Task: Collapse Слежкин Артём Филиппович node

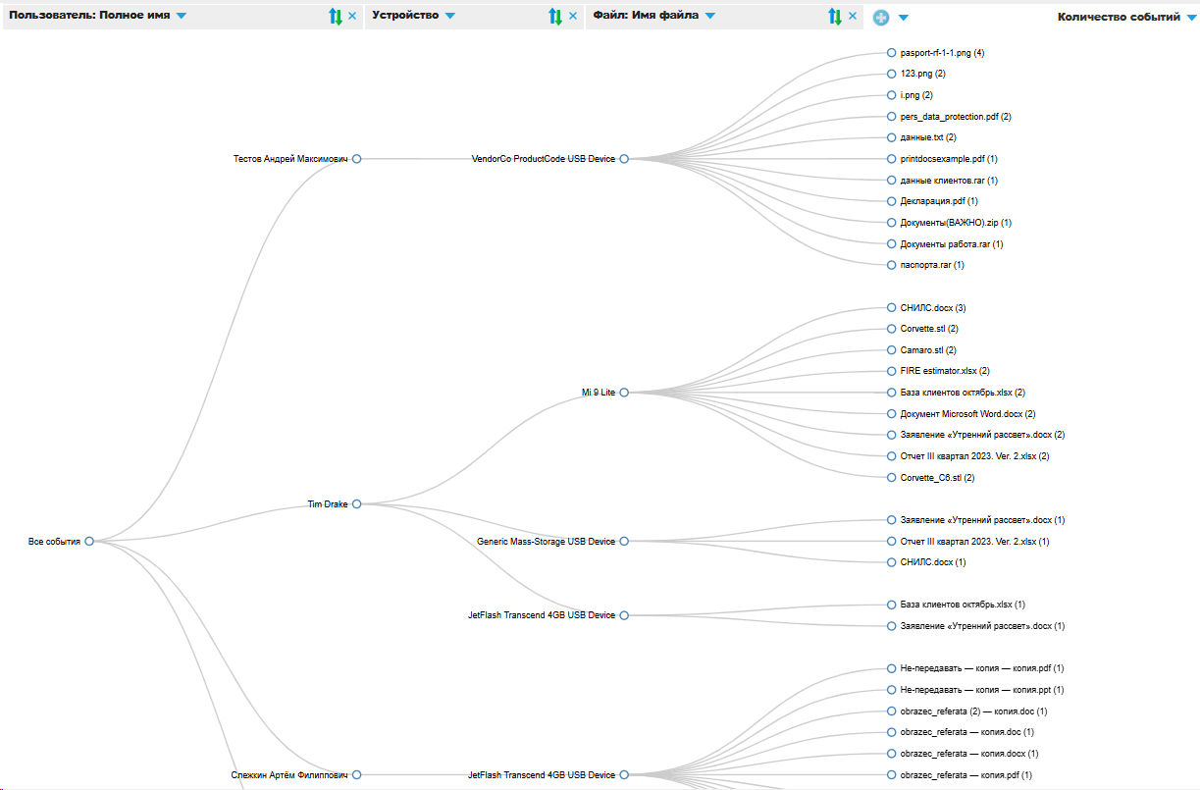Action: 357,774
